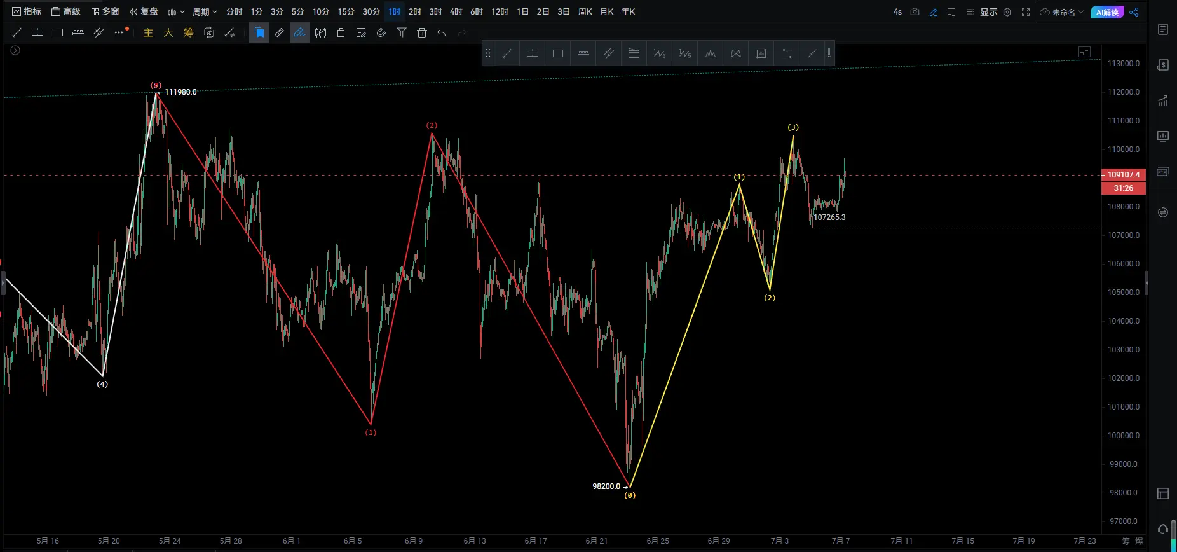1177x552 pixels.
Task: Open chart settings hexagon gear icon
Action: coord(1007,12)
